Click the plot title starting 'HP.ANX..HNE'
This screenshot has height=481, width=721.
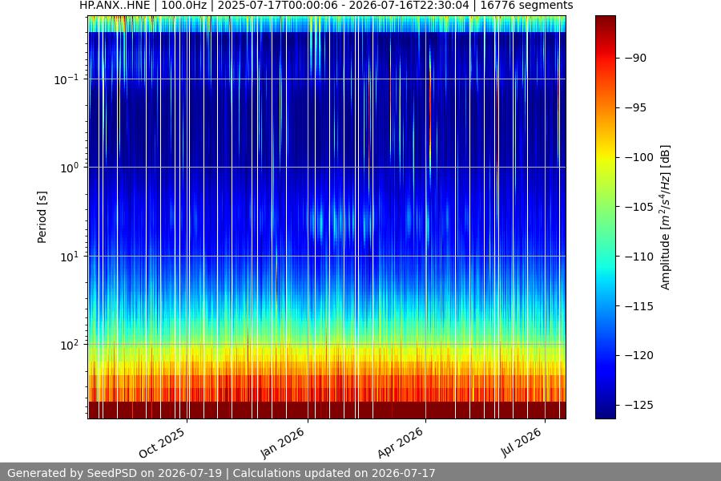(326, 6)
